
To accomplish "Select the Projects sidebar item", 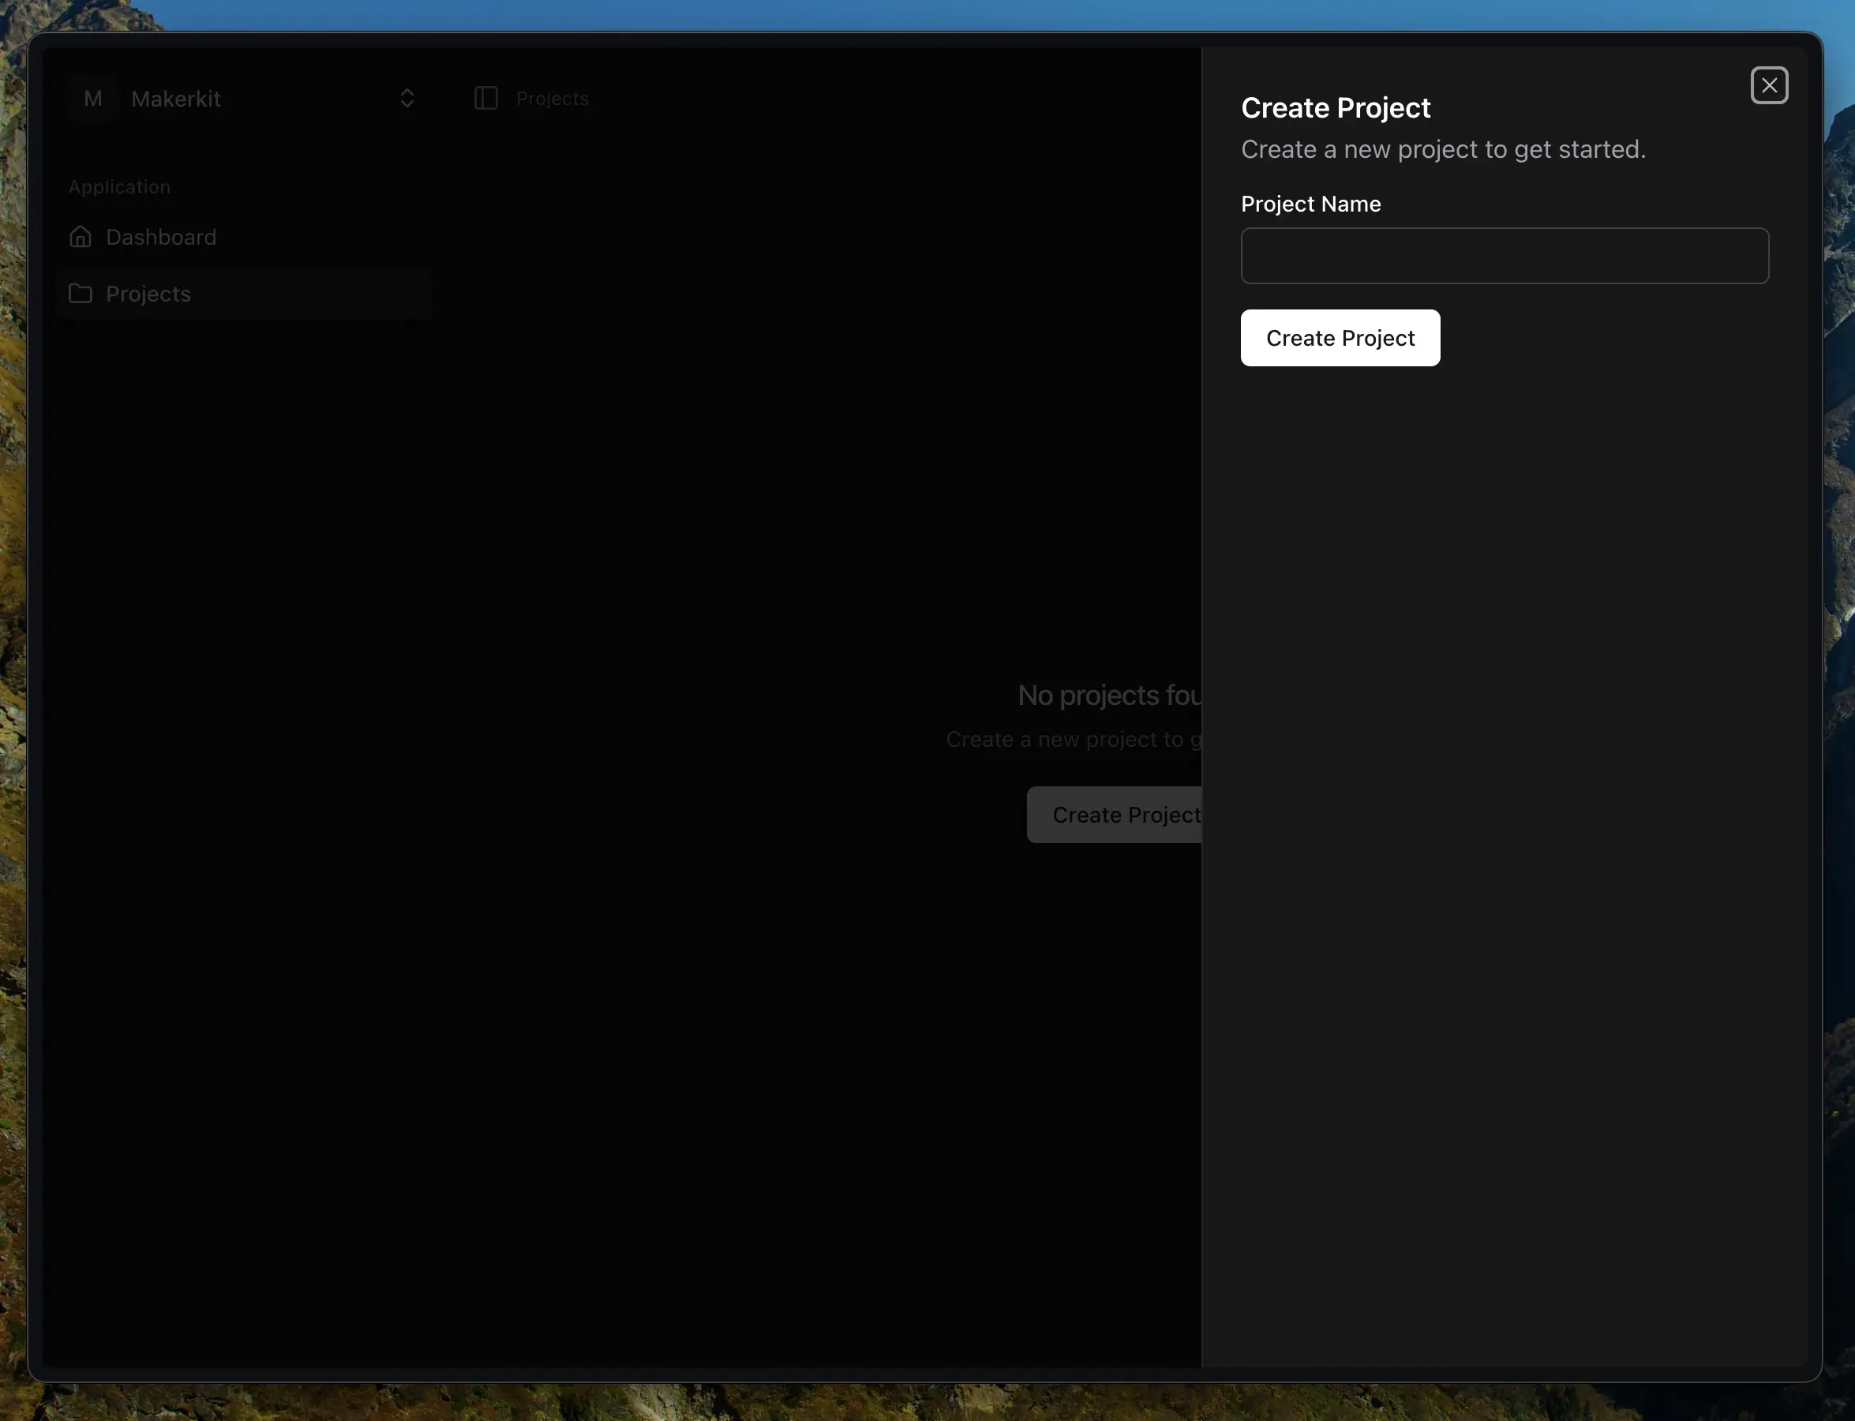I will 245,294.
